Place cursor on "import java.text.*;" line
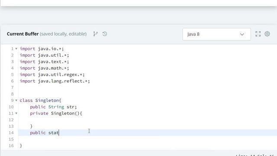The height and width of the screenshot is (156, 277). [44, 62]
